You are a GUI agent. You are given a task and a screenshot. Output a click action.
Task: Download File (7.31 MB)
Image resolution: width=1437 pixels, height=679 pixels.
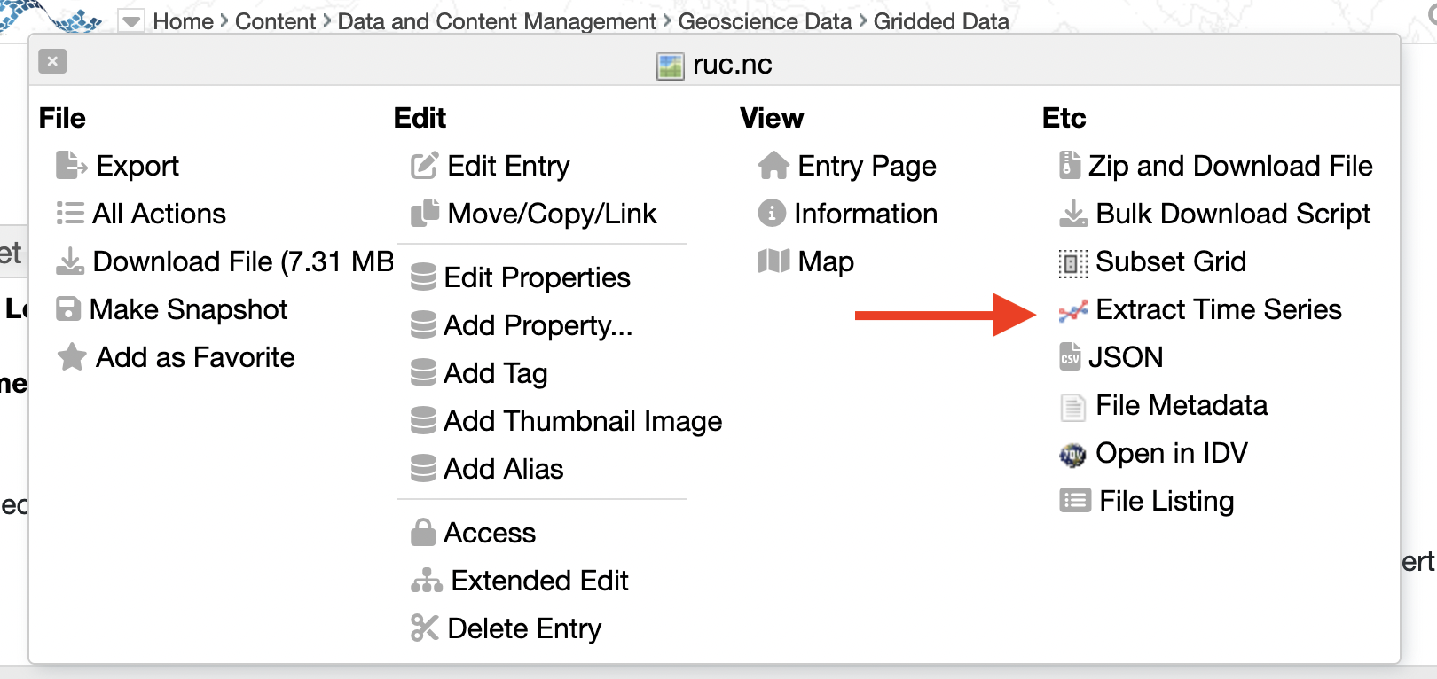[x=242, y=261]
